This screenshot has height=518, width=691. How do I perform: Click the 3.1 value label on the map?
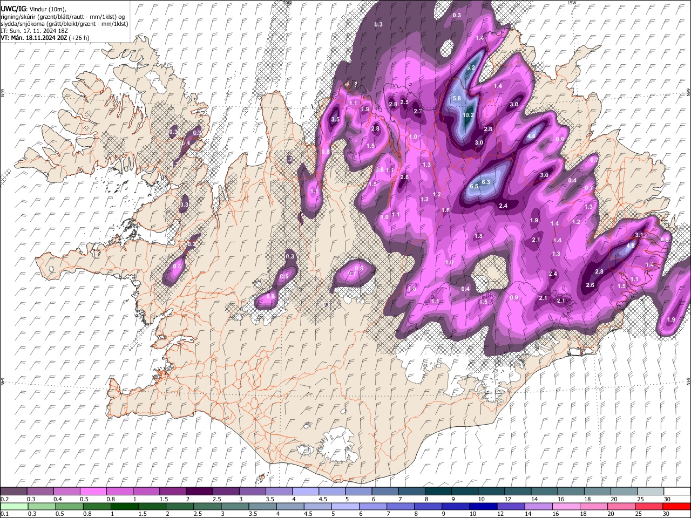coord(639,235)
